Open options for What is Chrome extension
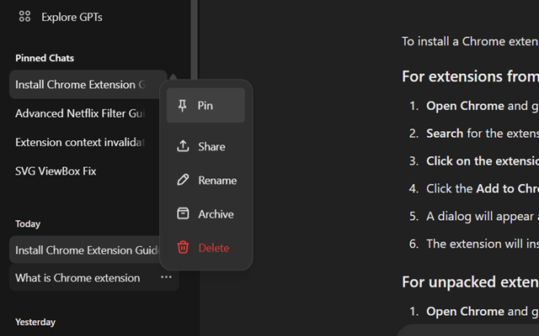 point(166,277)
